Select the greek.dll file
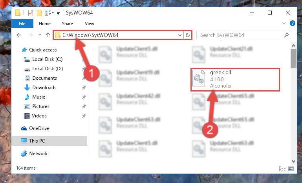Viewport: 302px width, 183px height. [x=235, y=79]
